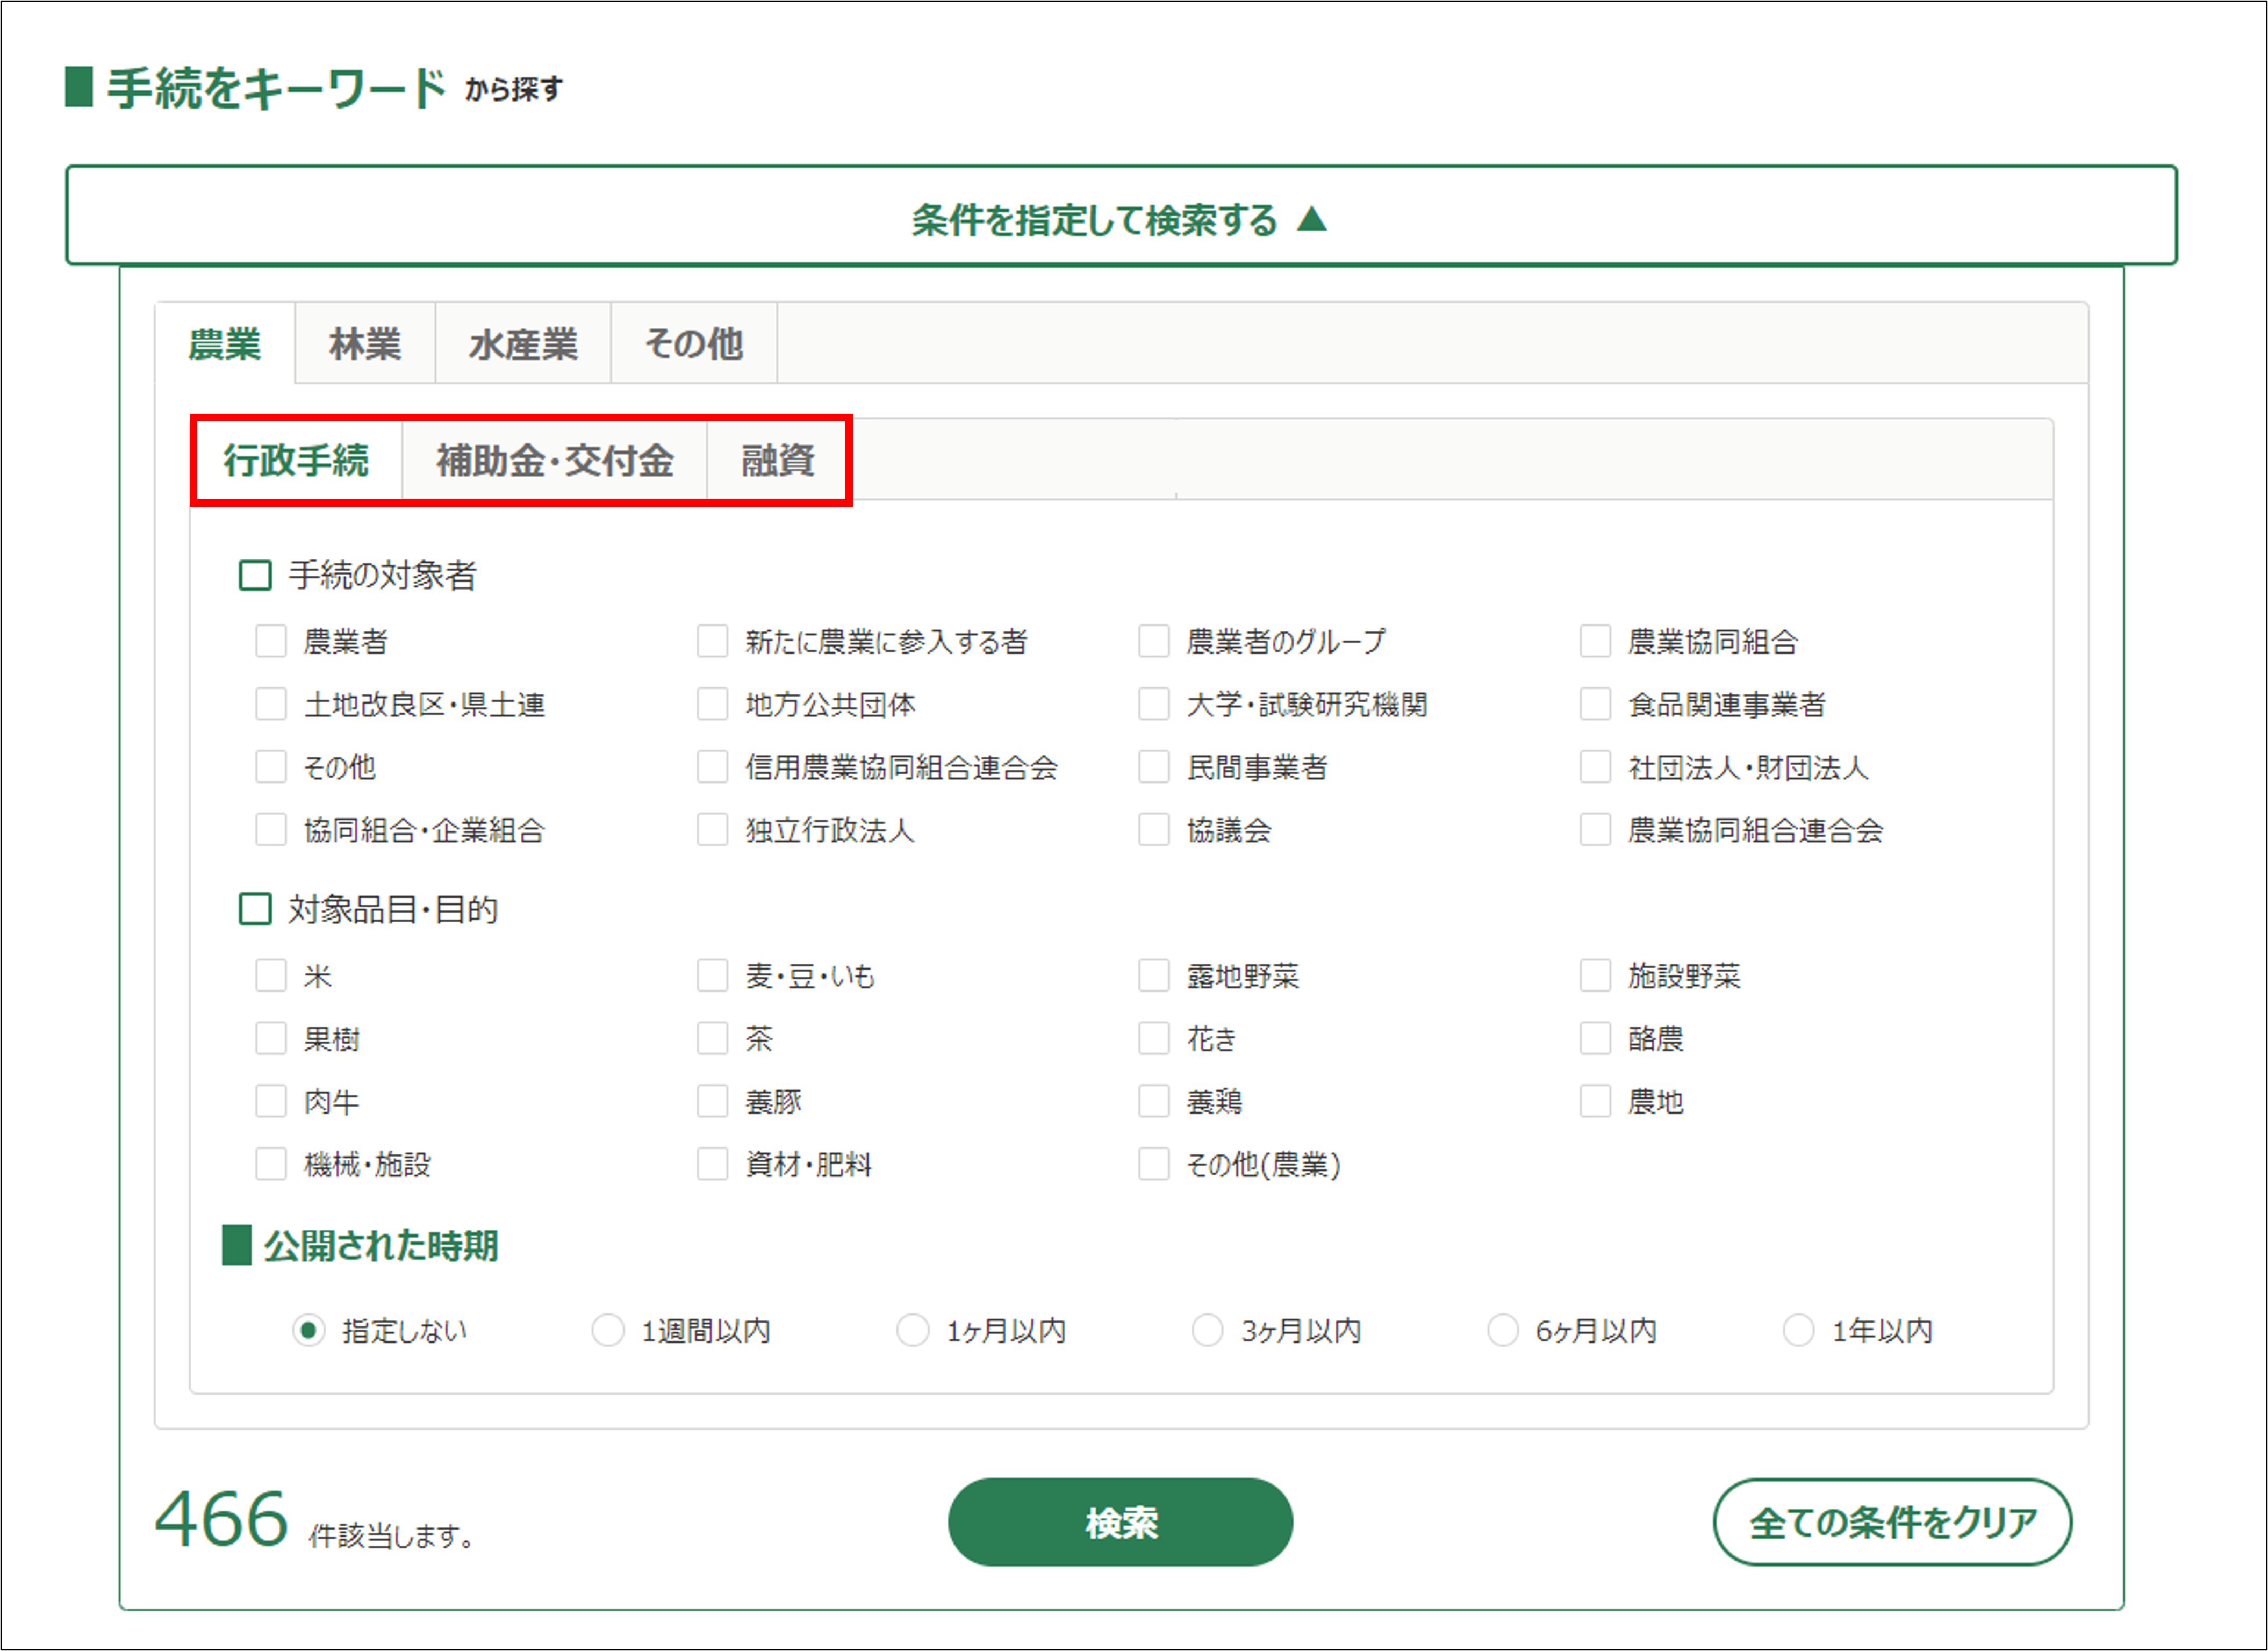2268x1651 pixels.
Task: Enable the 地方公共団体 checkbox
Action: pyautogui.click(x=712, y=704)
